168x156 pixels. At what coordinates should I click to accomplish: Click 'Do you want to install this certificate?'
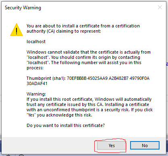click(66, 125)
